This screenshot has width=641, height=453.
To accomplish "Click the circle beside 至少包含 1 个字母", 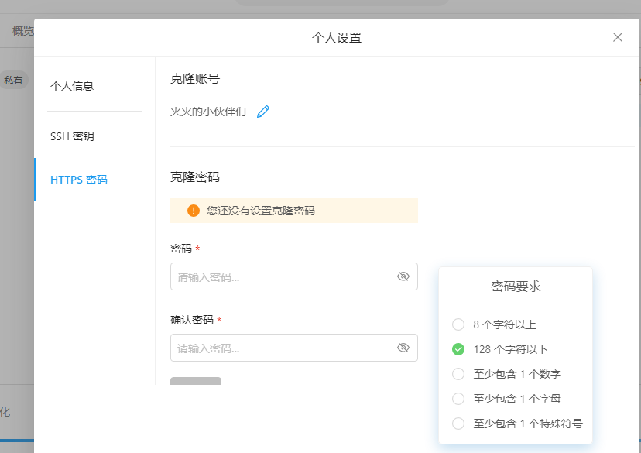I will [x=457, y=399].
